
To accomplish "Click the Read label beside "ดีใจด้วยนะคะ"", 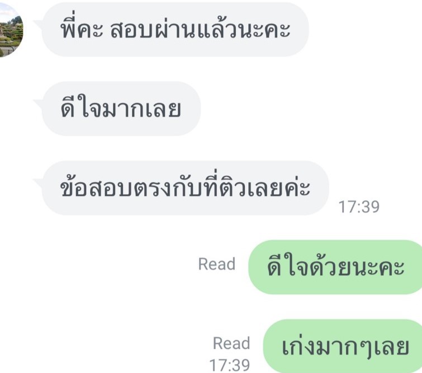I will (217, 264).
